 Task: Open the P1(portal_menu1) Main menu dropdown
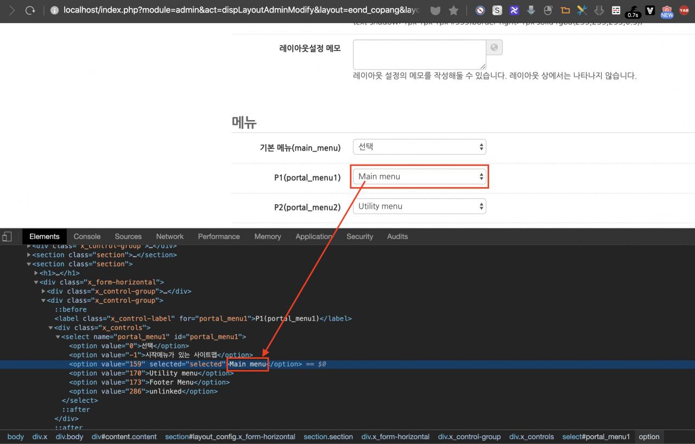(x=419, y=177)
